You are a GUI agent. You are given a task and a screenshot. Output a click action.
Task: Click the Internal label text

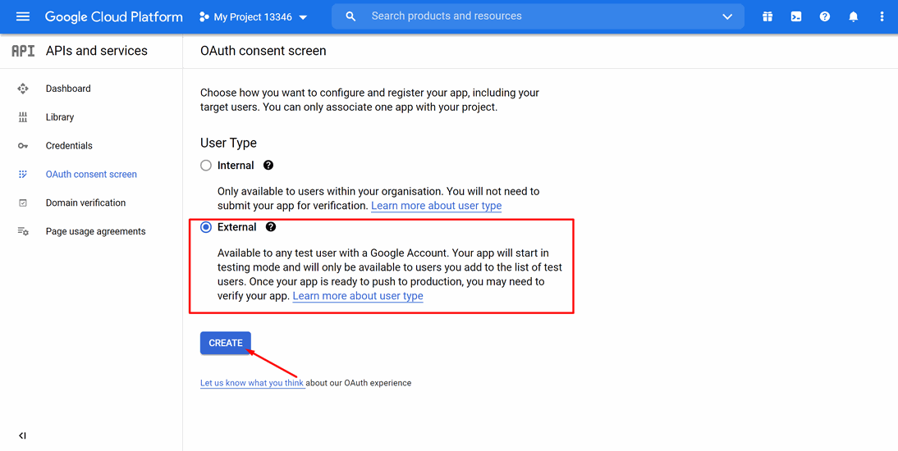coord(236,166)
